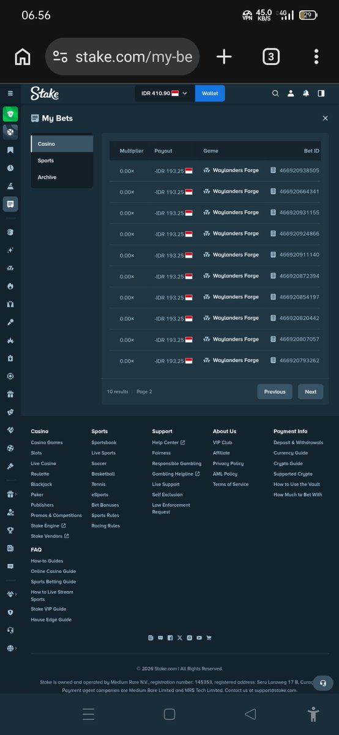Tap the Android back navigation button
The width and height of the screenshot is (339, 735).
point(250,714)
